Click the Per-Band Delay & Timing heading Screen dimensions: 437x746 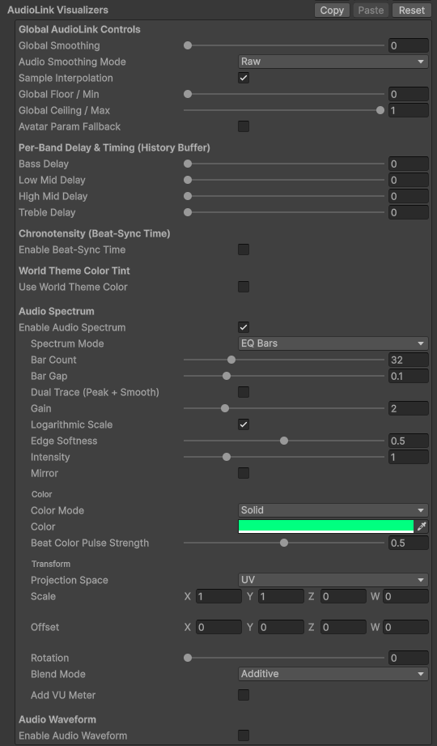pos(114,147)
